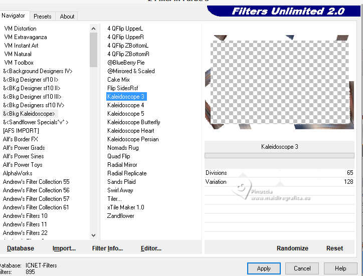Select Andrew's Filter Collection 56

coord(36,190)
